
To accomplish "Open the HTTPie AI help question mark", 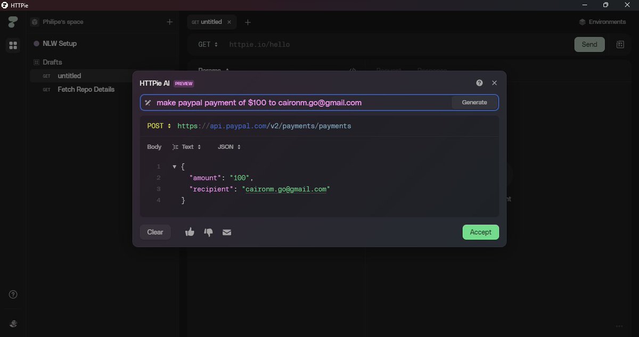I will (x=479, y=83).
